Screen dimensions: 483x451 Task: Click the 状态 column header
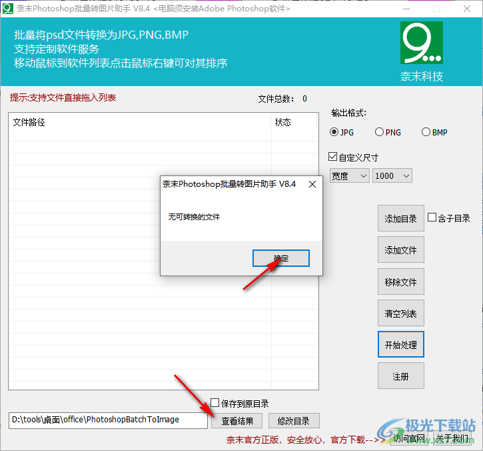pyautogui.click(x=294, y=122)
